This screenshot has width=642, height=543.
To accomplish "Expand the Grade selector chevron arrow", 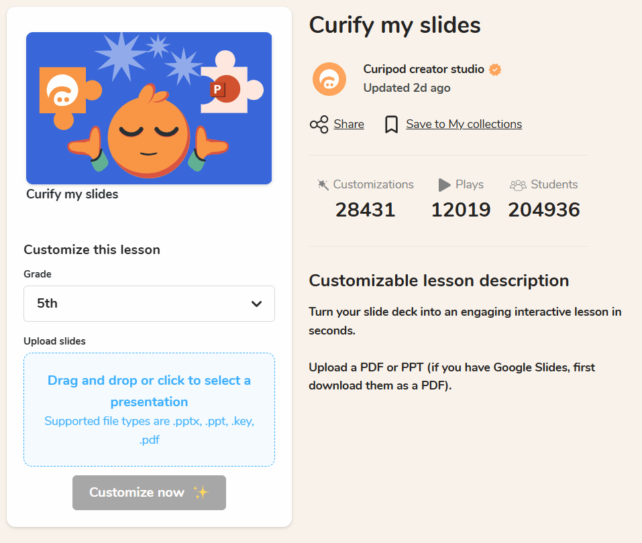I will (256, 304).
